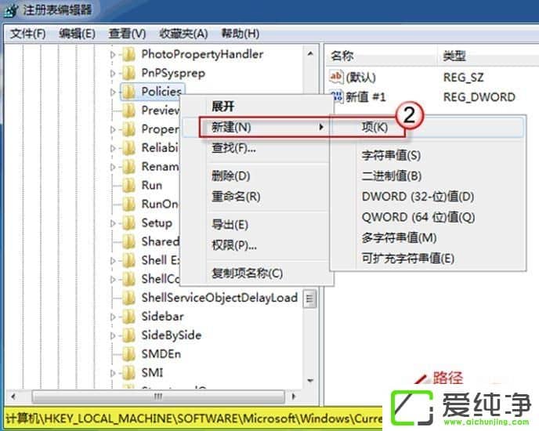539x431 pixels.
Task: Click the vertical scrollbar thumb
Action: [310, 299]
